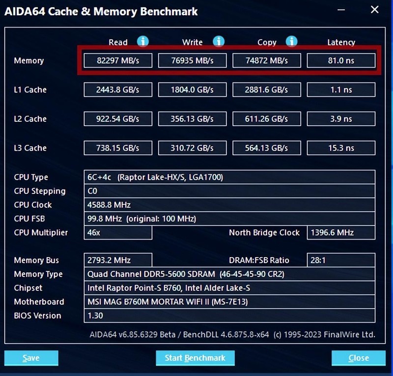
Task: Click the Memory Write result 76935 MB/s
Action: point(192,60)
